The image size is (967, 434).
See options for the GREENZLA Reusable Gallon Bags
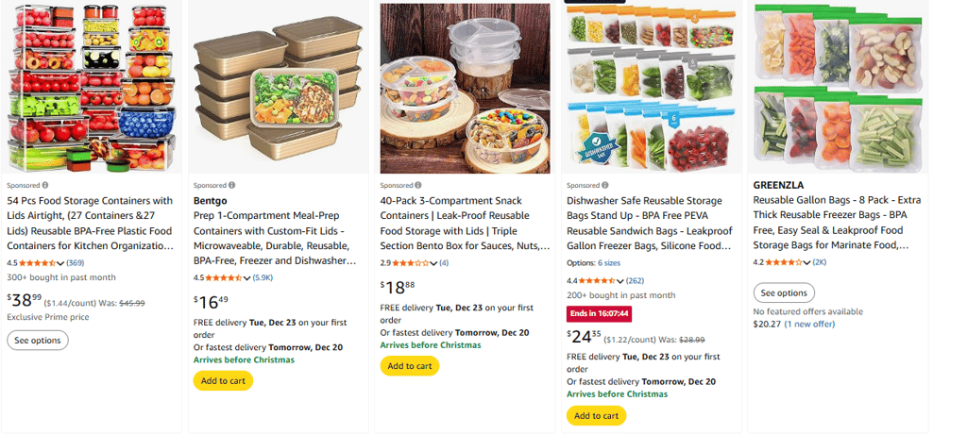(784, 293)
